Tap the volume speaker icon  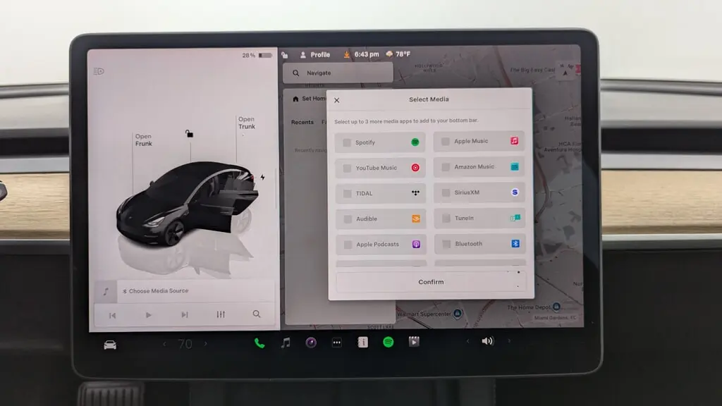(488, 341)
